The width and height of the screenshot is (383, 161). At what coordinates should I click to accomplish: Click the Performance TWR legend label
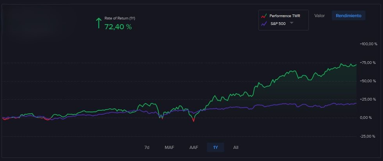point(285,16)
